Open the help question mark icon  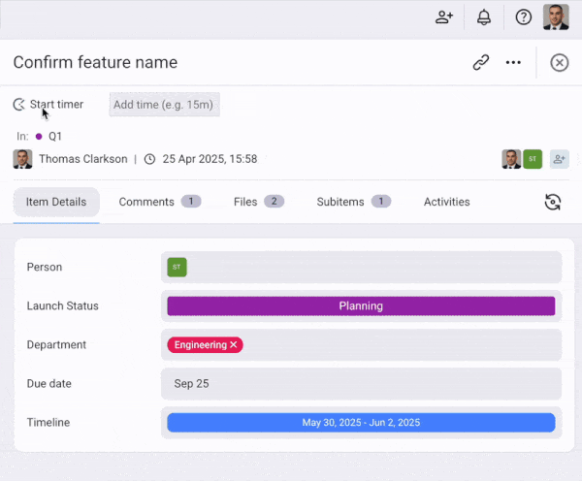[524, 17]
